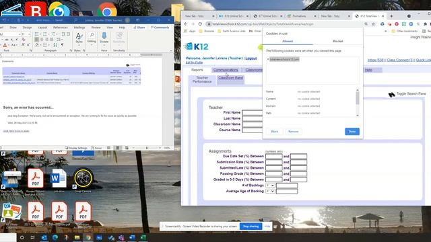Screen dimensions: 431x242
Task: Open the Styles gallery in Word
Action: (x=79, y=38)
